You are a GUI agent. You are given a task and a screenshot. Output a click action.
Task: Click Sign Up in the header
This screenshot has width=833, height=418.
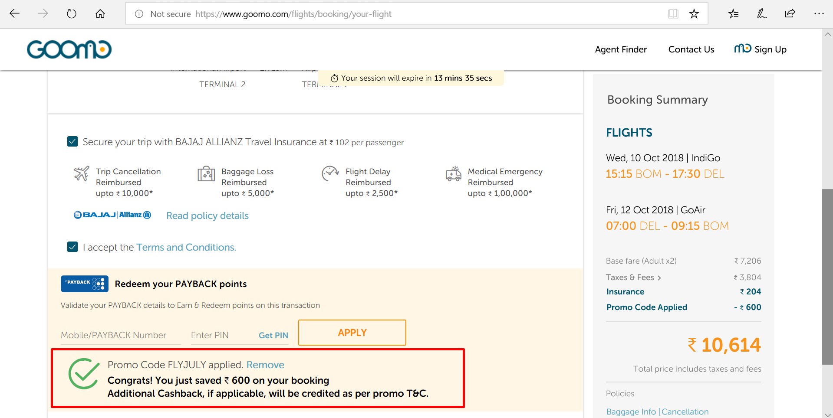[761, 49]
